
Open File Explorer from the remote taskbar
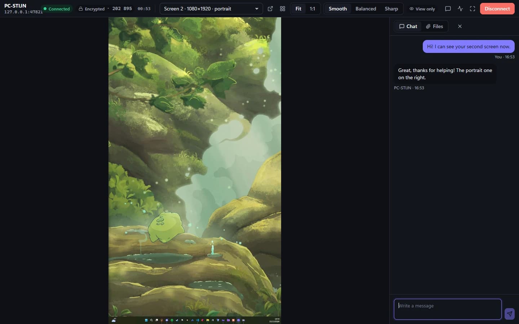click(x=208, y=320)
